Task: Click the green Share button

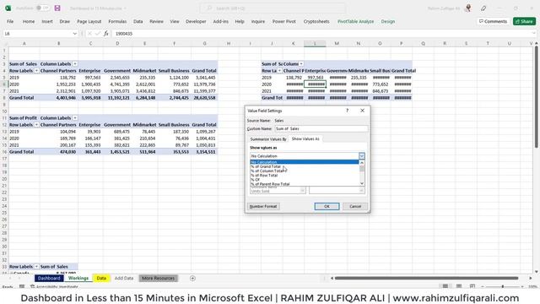Action: [524, 21]
